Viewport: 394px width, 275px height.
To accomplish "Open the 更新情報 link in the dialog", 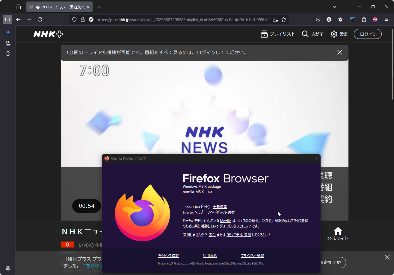I will pos(220,207).
